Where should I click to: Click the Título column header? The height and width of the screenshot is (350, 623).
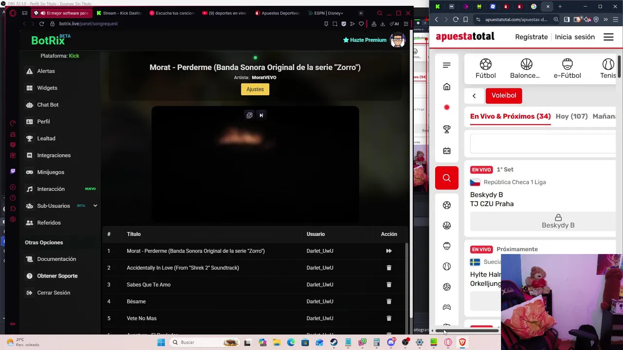pyautogui.click(x=134, y=234)
